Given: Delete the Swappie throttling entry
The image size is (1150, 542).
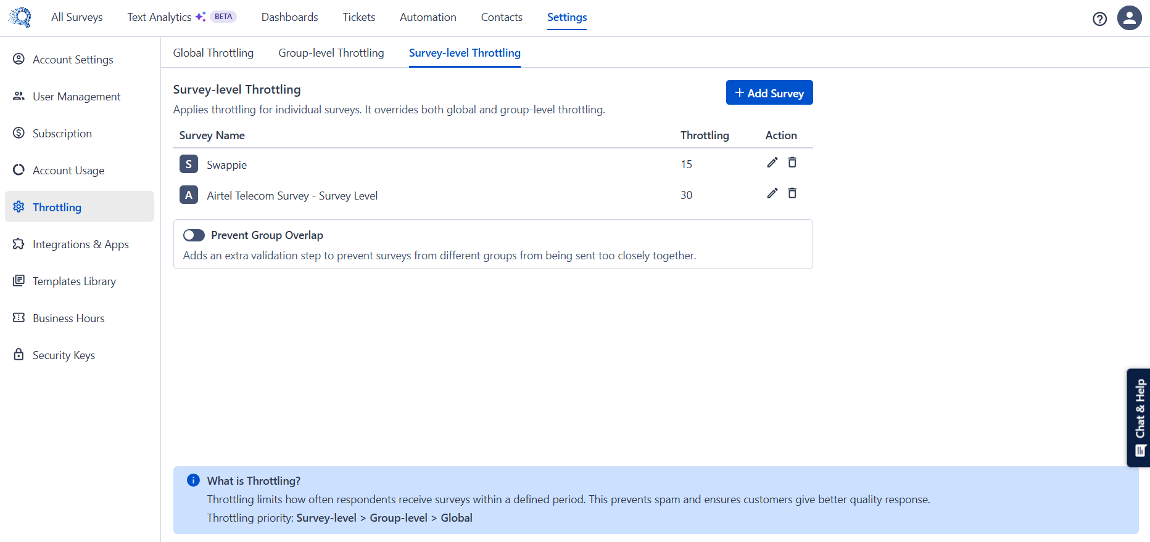Looking at the screenshot, I should click(x=792, y=163).
